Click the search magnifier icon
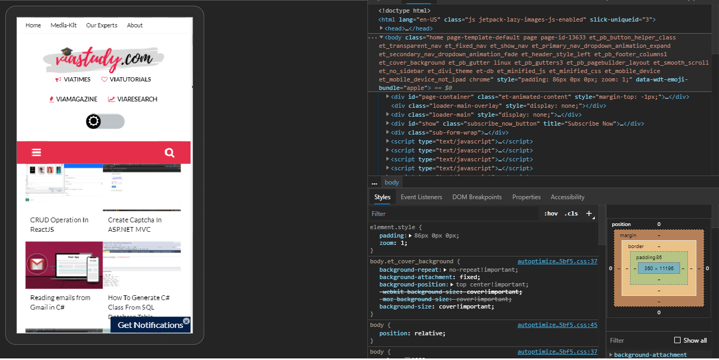The image size is (719, 360). click(169, 152)
